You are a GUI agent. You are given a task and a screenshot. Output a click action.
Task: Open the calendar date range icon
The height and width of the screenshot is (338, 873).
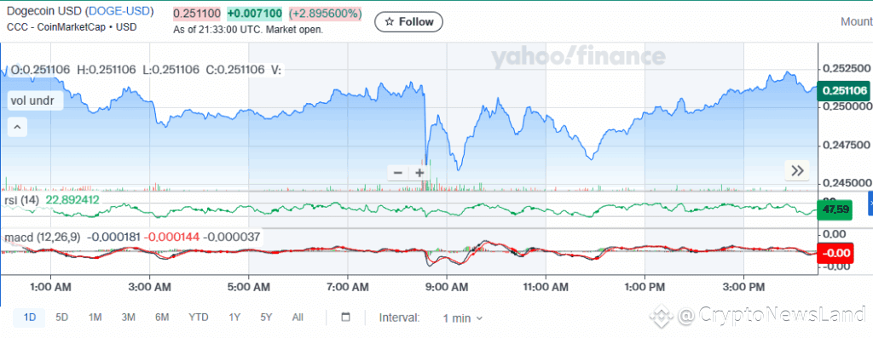(345, 318)
